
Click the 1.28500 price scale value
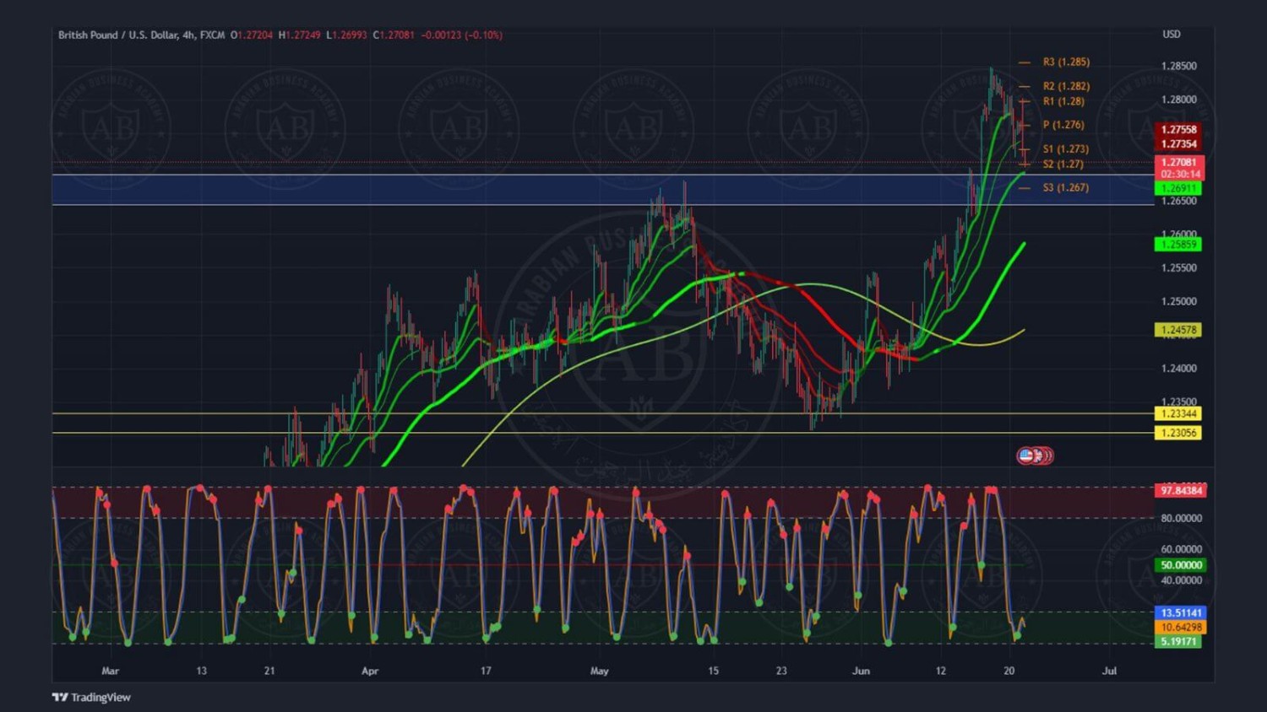1179,66
